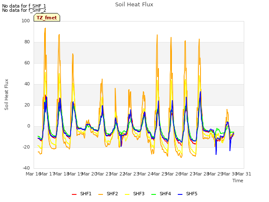Click the Time axis label
Screen dimensions: 269x202
pos(238,181)
